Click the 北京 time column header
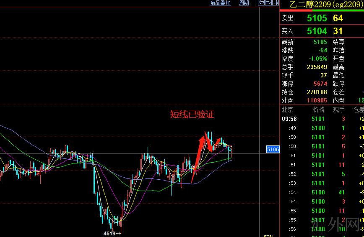The image size is (364, 237). (x=287, y=110)
